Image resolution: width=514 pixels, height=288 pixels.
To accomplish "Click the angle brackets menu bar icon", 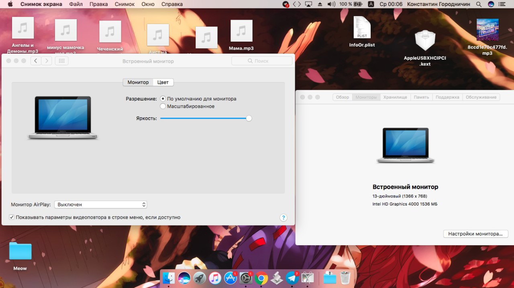I will tap(297, 4).
